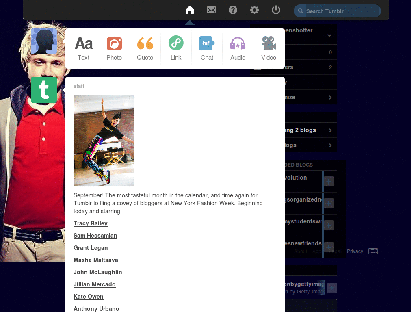Expand the Customize row arrow
Screen dimensions: 416x312
pyautogui.click(x=330, y=97)
